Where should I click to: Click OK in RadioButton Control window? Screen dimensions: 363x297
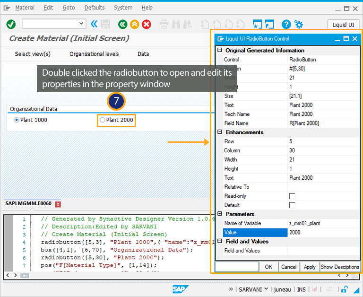tap(268, 267)
